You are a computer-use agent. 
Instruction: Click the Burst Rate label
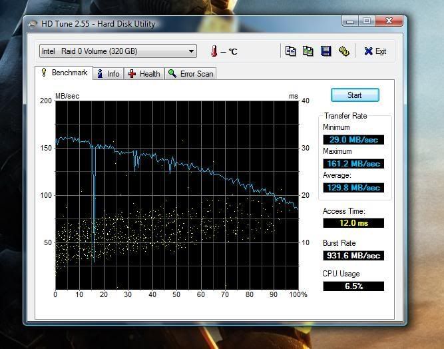click(339, 243)
